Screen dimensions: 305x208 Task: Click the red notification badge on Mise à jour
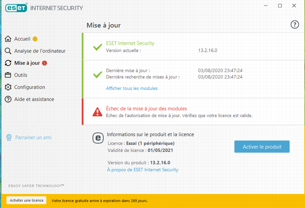pyautogui.click(x=45, y=63)
